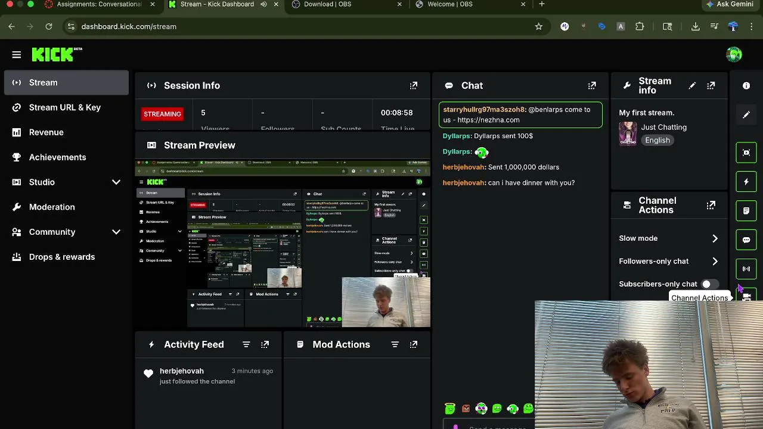Viewport: 763px width, 429px height.
Task: Switch to Assignments: Conversational tab
Action: click(98, 4)
